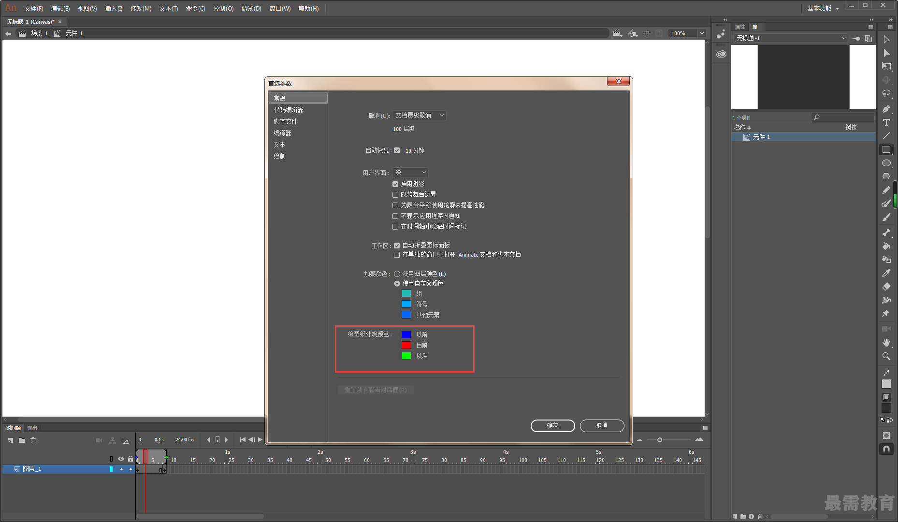898x522 pixels.
Task: Click the back arrow in edit bar
Action: pyautogui.click(x=8, y=33)
